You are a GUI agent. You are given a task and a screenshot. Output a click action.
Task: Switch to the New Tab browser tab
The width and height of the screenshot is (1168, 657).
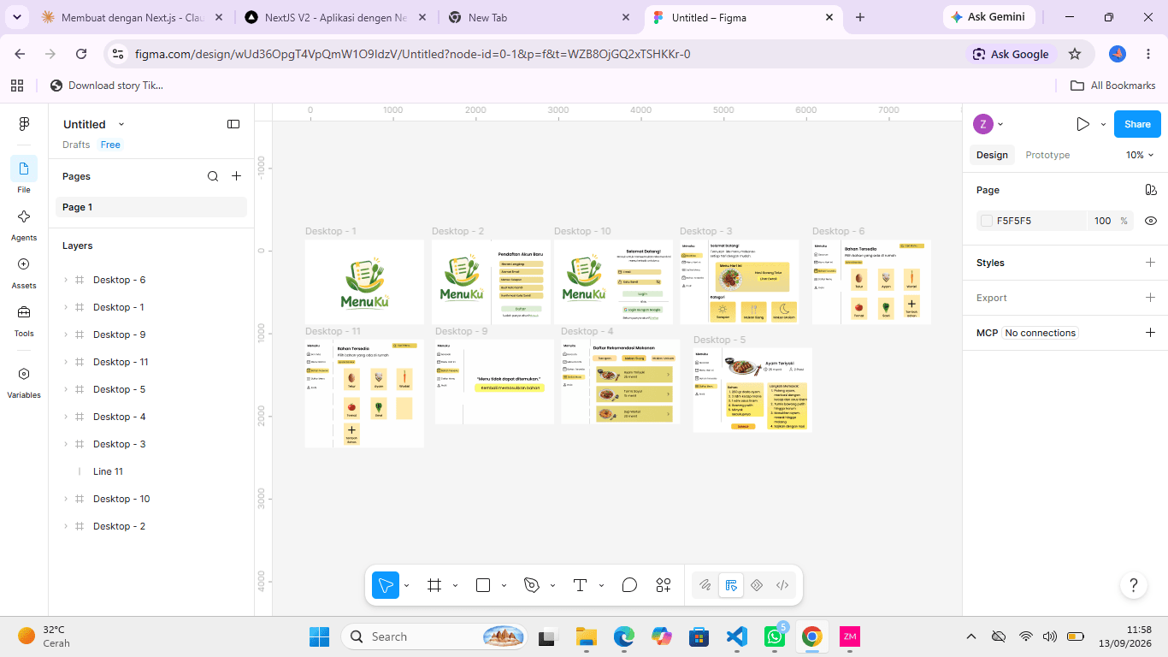pyautogui.click(x=540, y=17)
